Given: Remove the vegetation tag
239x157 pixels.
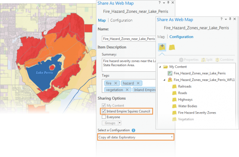Looking at the screenshot, I should click(127, 90).
